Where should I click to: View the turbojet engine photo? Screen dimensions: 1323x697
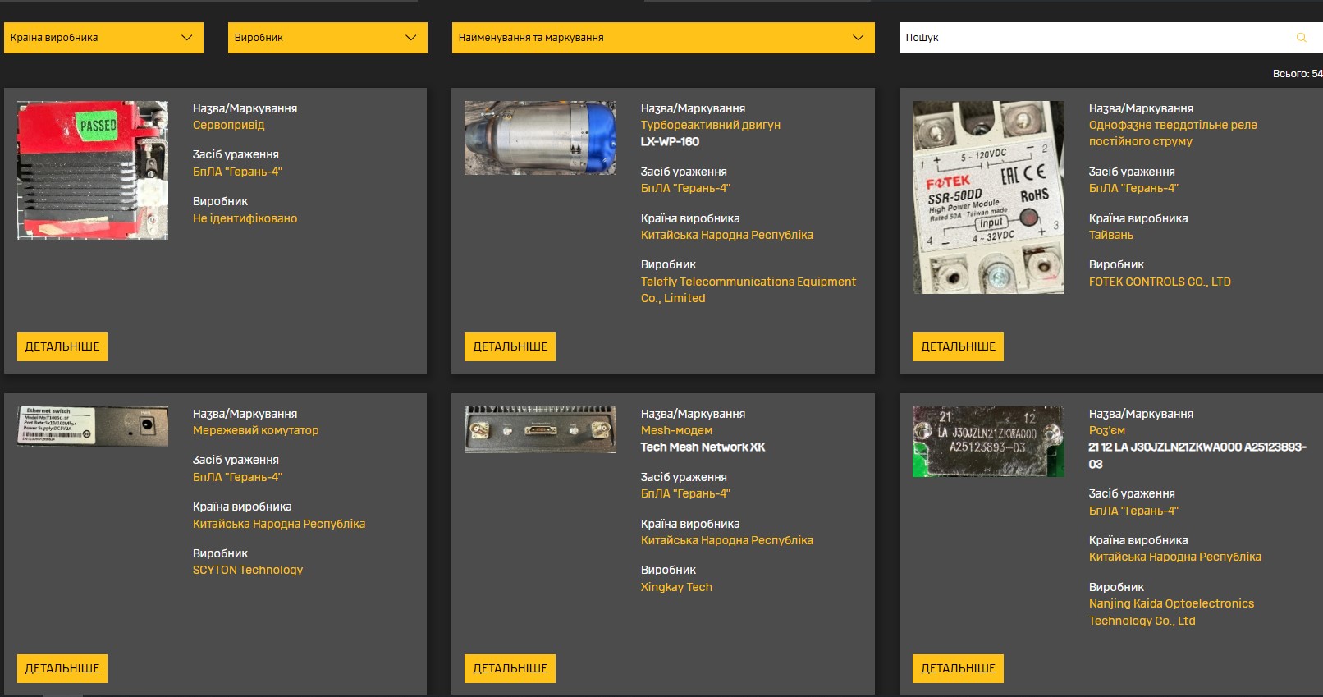coord(540,138)
